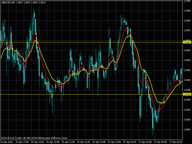The width and height of the screenshot is (192, 144).
Task: Click the 1.5455 price axis label
Action: click(x=187, y=70)
